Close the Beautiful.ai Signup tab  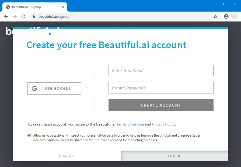[63, 7]
